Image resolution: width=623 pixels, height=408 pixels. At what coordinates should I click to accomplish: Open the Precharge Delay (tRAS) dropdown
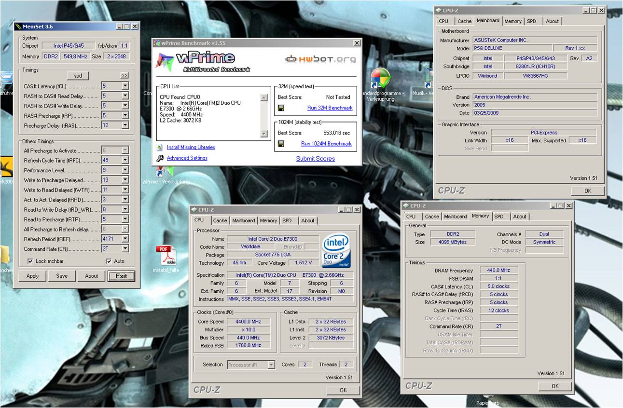[x=125, y=125]
